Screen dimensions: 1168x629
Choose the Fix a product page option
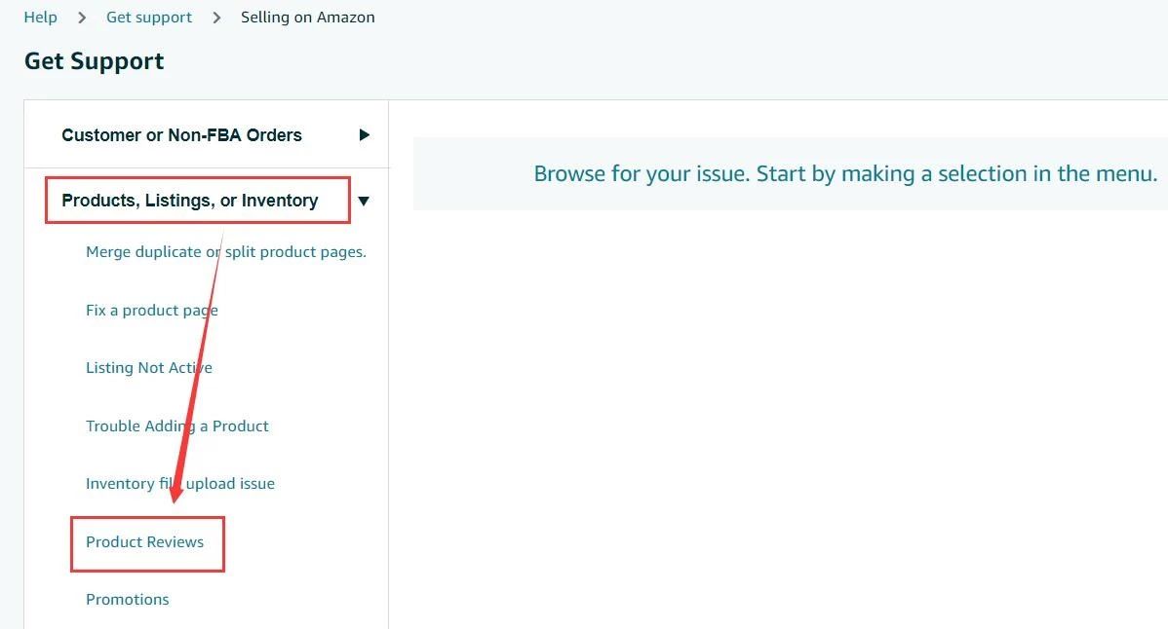(151, 311)
